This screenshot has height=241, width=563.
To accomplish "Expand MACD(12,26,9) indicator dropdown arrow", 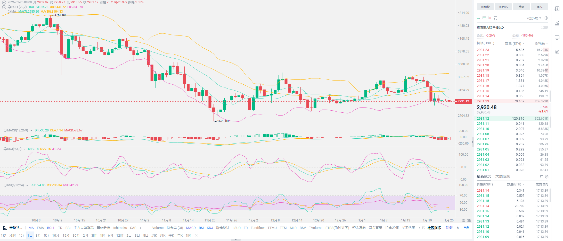I will [31, 131].
